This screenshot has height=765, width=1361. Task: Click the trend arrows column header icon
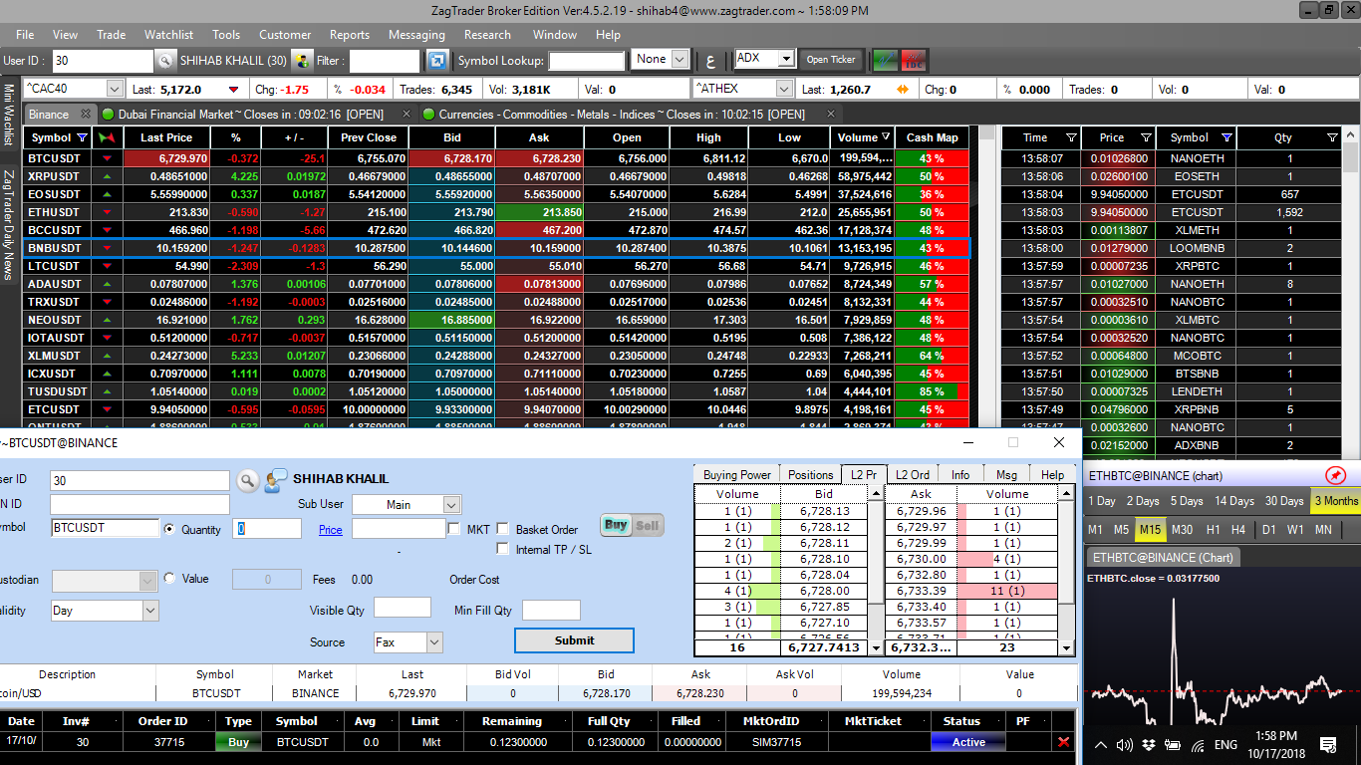[x=109, y=137]
